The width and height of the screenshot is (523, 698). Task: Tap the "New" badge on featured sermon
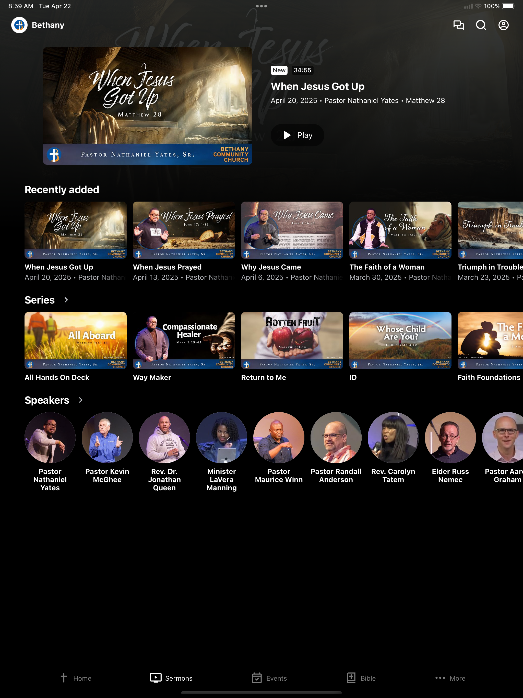pos(279,70)
